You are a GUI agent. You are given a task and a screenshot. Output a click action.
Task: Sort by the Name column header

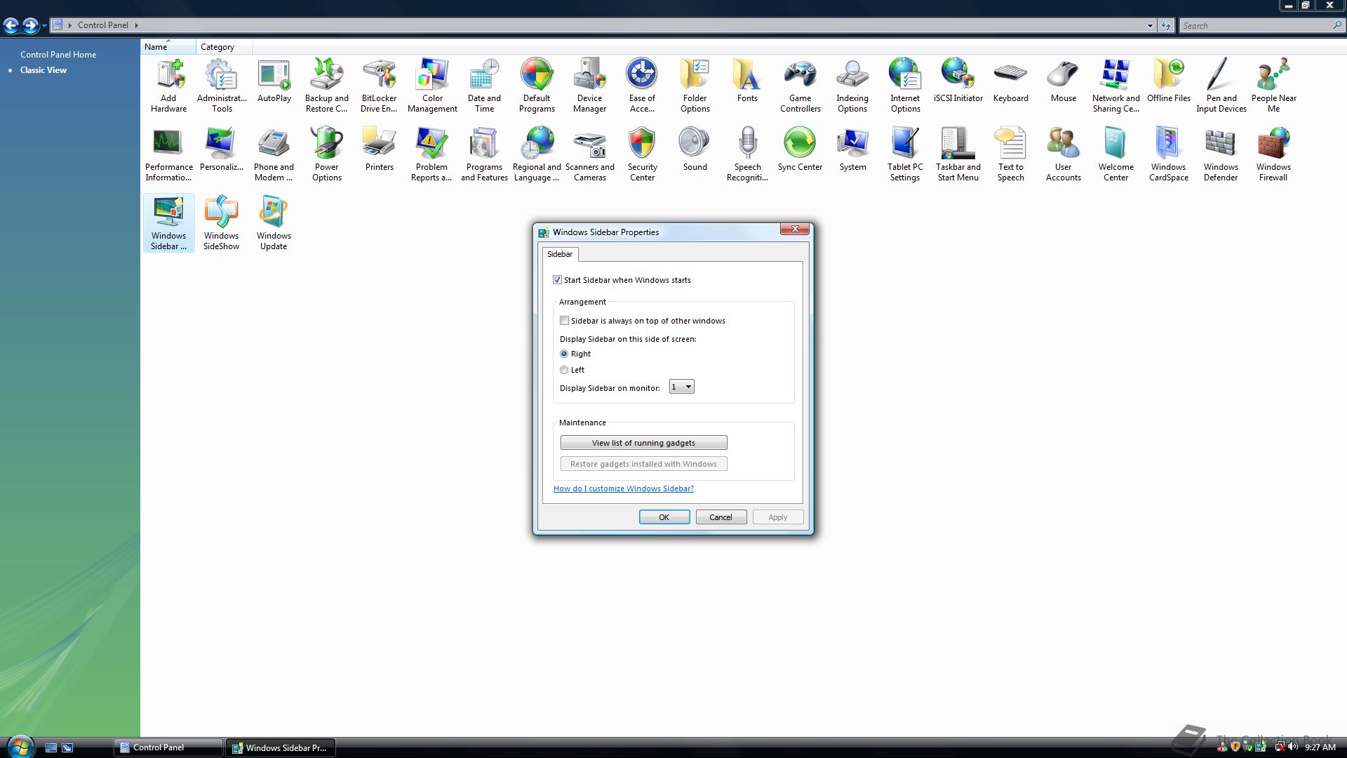tap(168, 47)
